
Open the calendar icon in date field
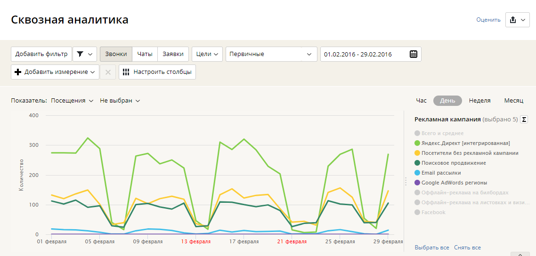[x=413, y=54]
